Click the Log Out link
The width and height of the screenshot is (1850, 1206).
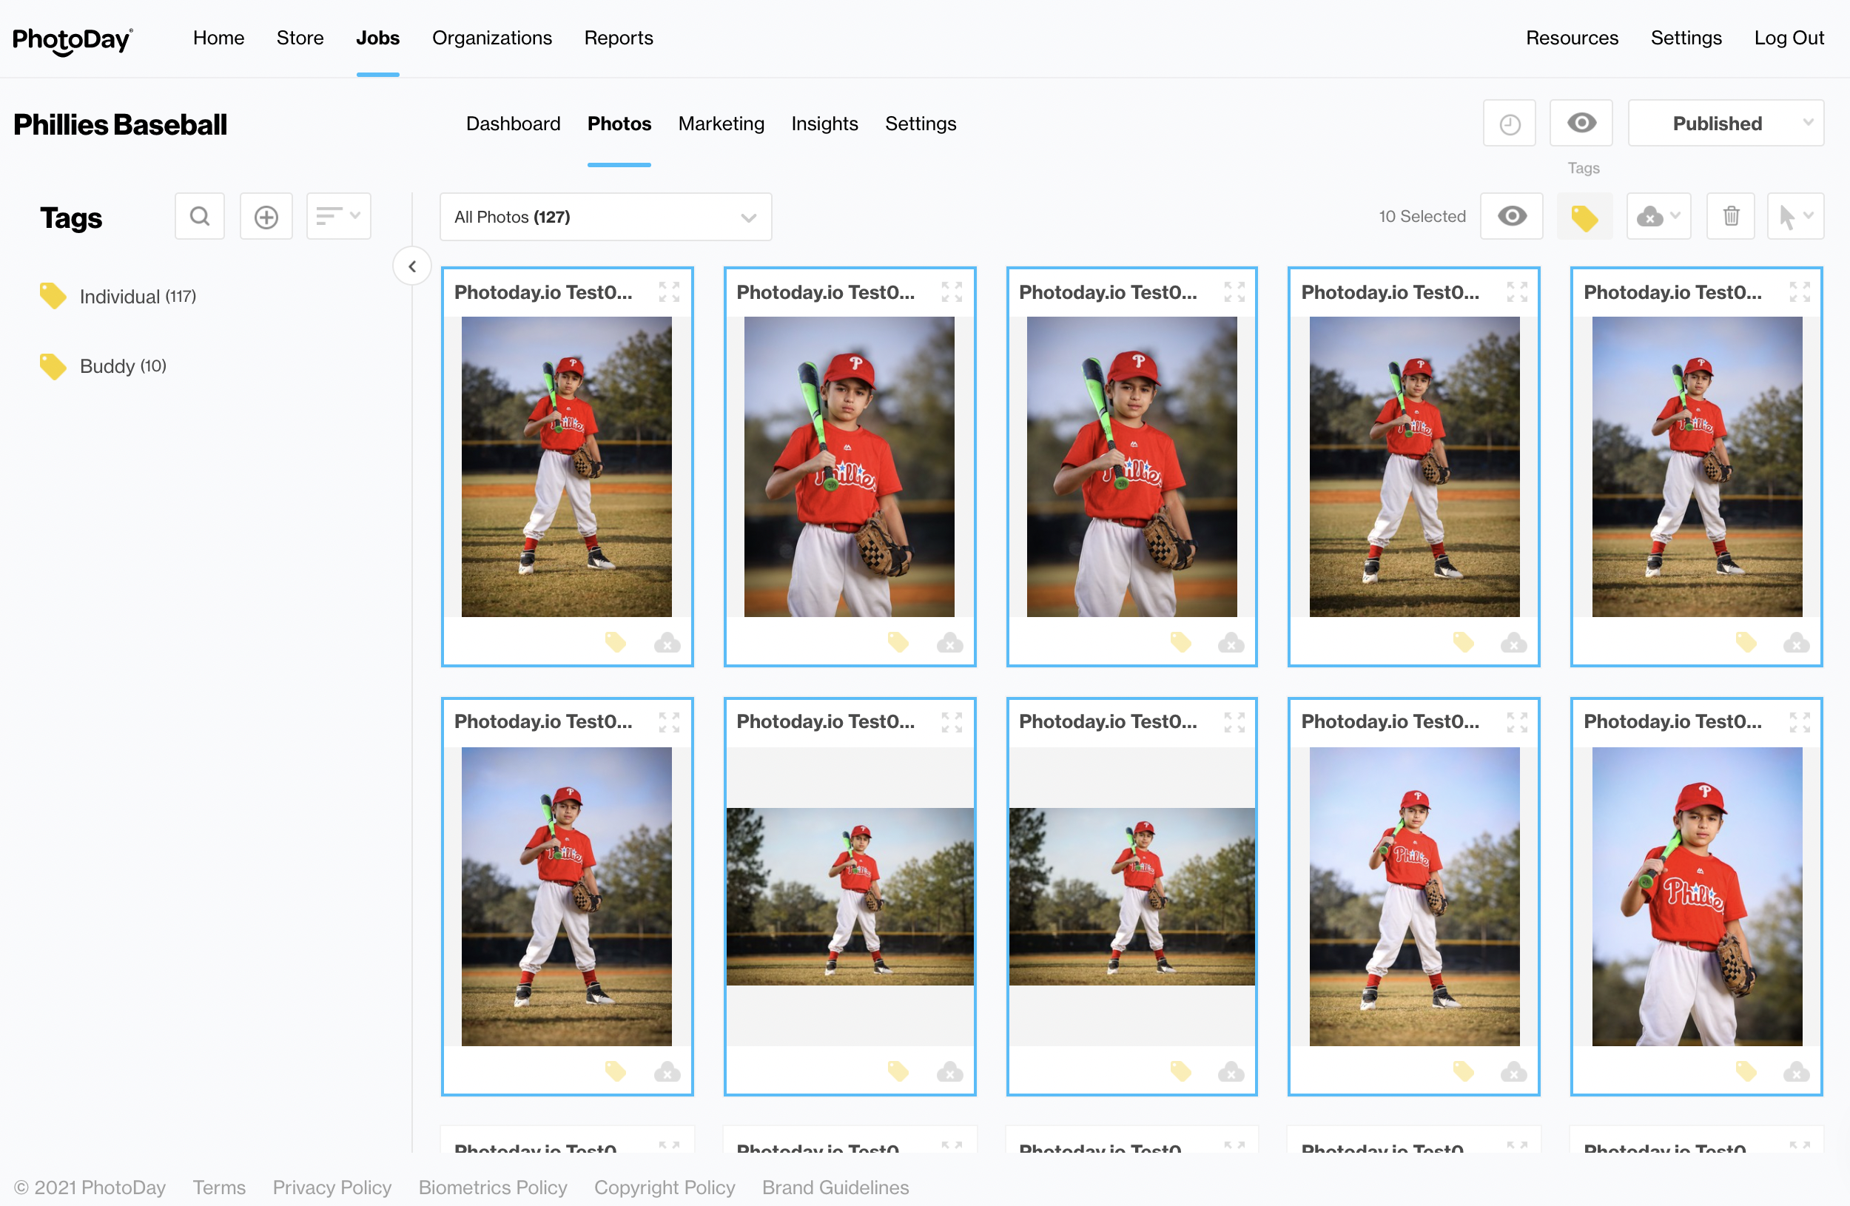pyautogui.click(x=1788, y=38)
